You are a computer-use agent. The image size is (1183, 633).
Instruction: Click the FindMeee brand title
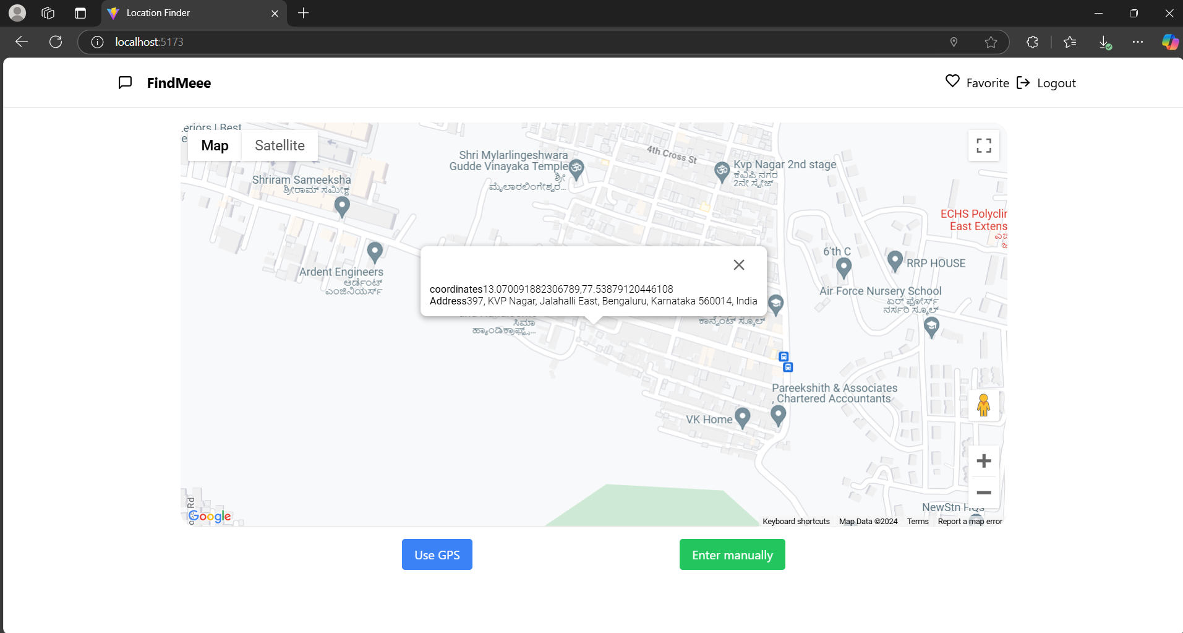pos(179,83)
